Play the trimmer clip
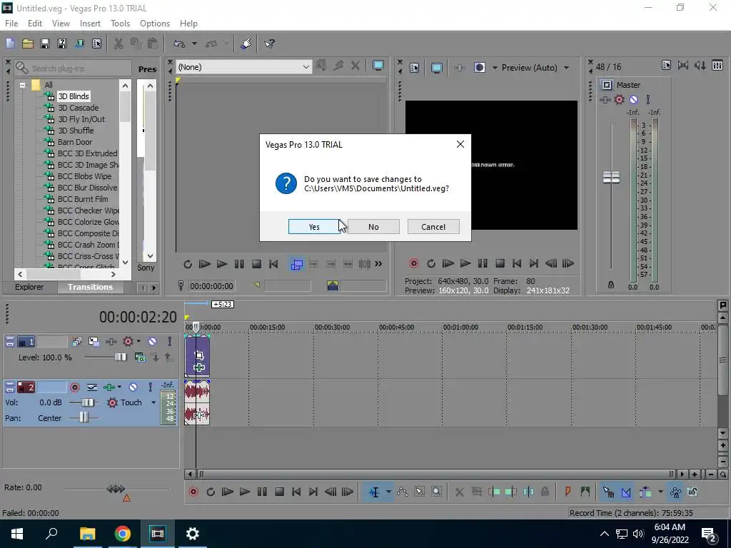The image size is (731, 548). pyautogui.click(x=222, y=264)
